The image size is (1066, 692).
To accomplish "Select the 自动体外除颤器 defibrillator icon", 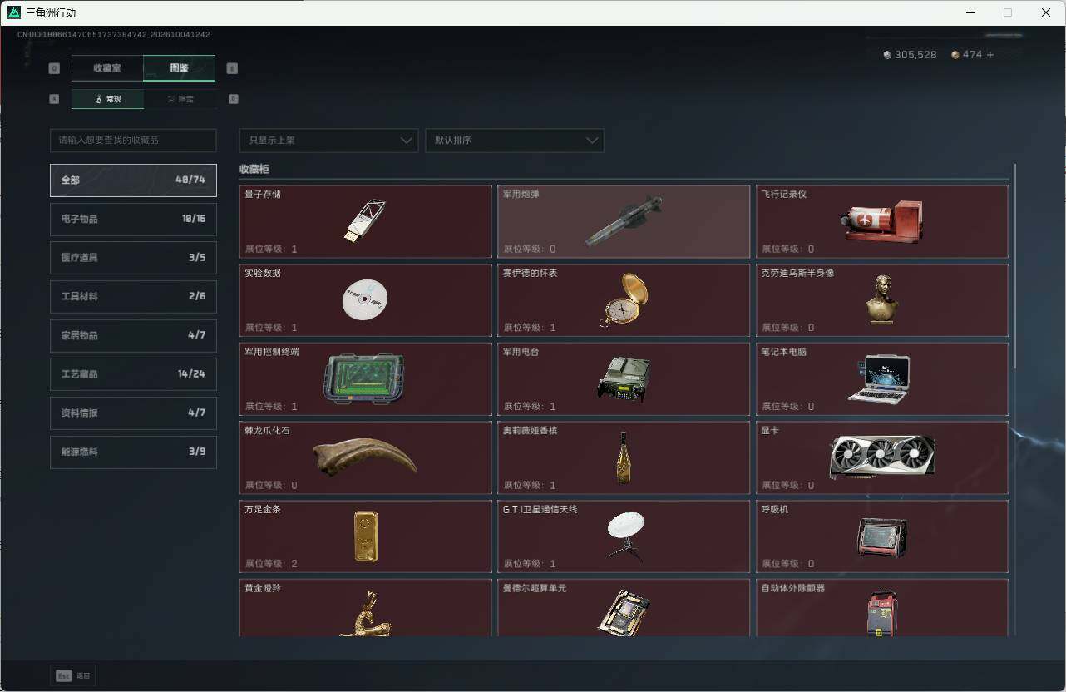I will 882,614.
